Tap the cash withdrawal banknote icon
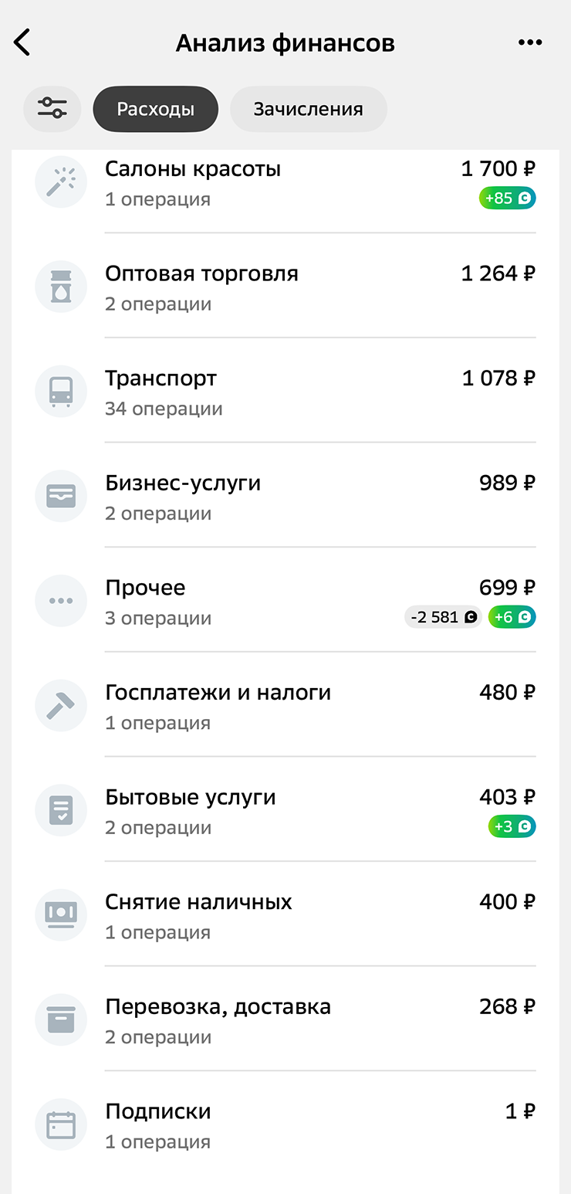Image resolution: width=571 pixels, height=1194 pixels. click(x=61, y=915)
